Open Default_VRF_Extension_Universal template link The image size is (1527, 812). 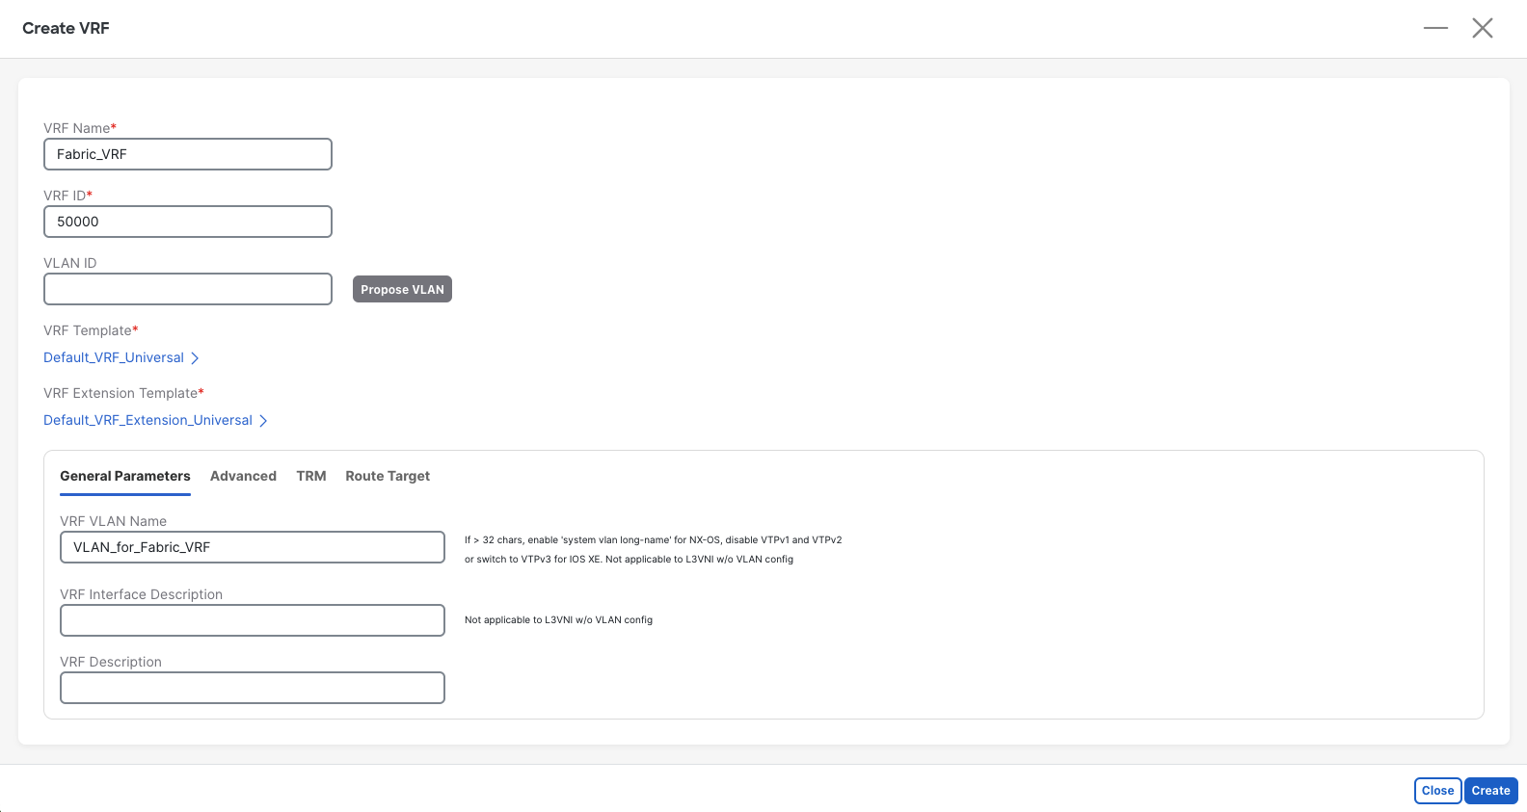tap(147, 420)
